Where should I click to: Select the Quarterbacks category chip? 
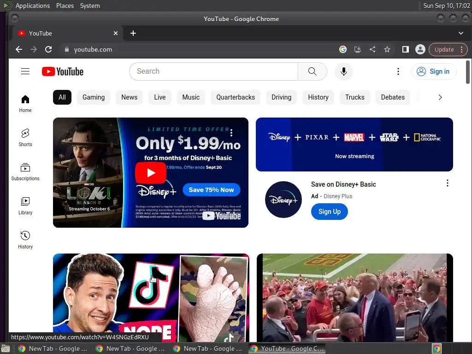(236, 97)
